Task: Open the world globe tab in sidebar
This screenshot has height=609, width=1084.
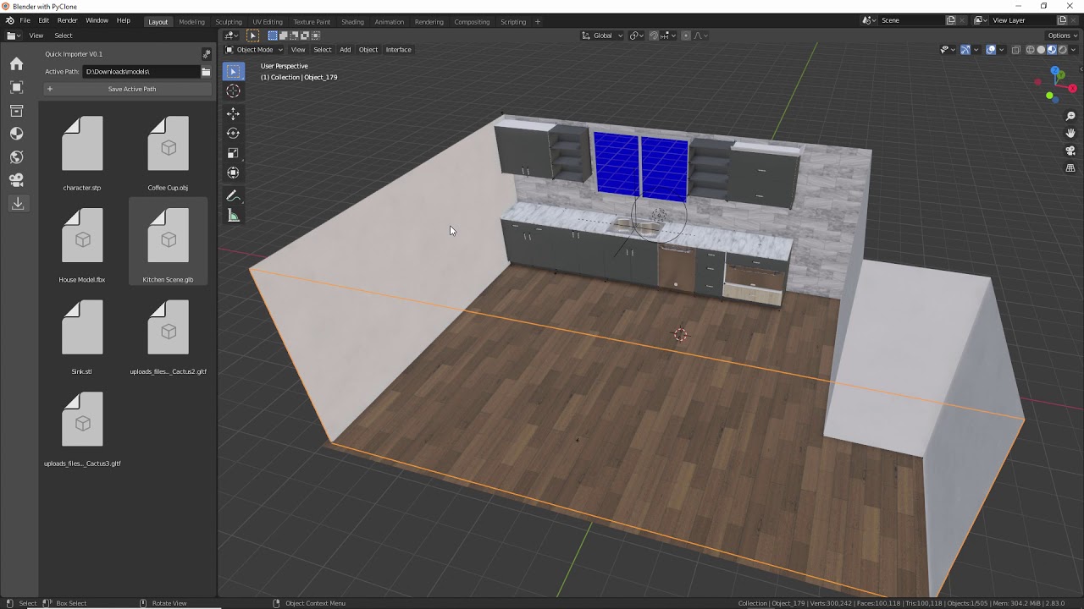Action: click(x=17, y=156)
